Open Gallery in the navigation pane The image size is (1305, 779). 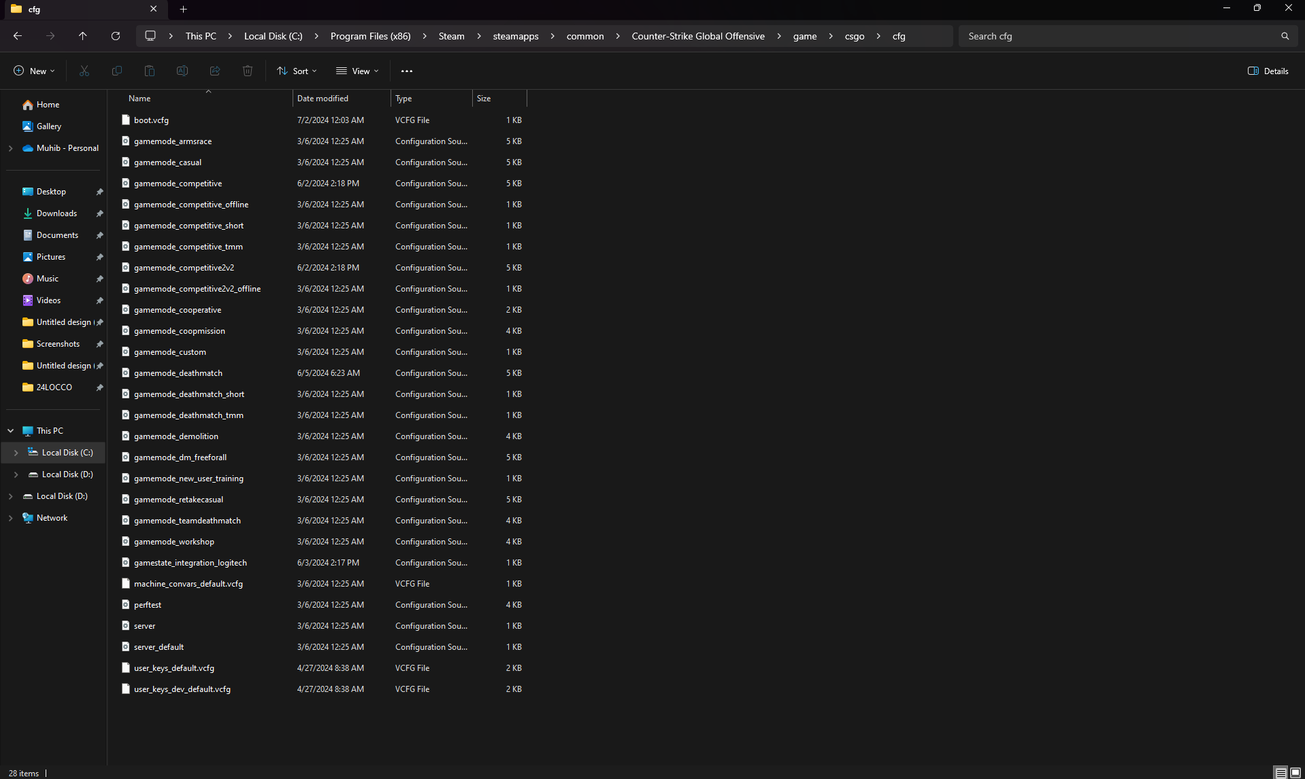[48, 126]
